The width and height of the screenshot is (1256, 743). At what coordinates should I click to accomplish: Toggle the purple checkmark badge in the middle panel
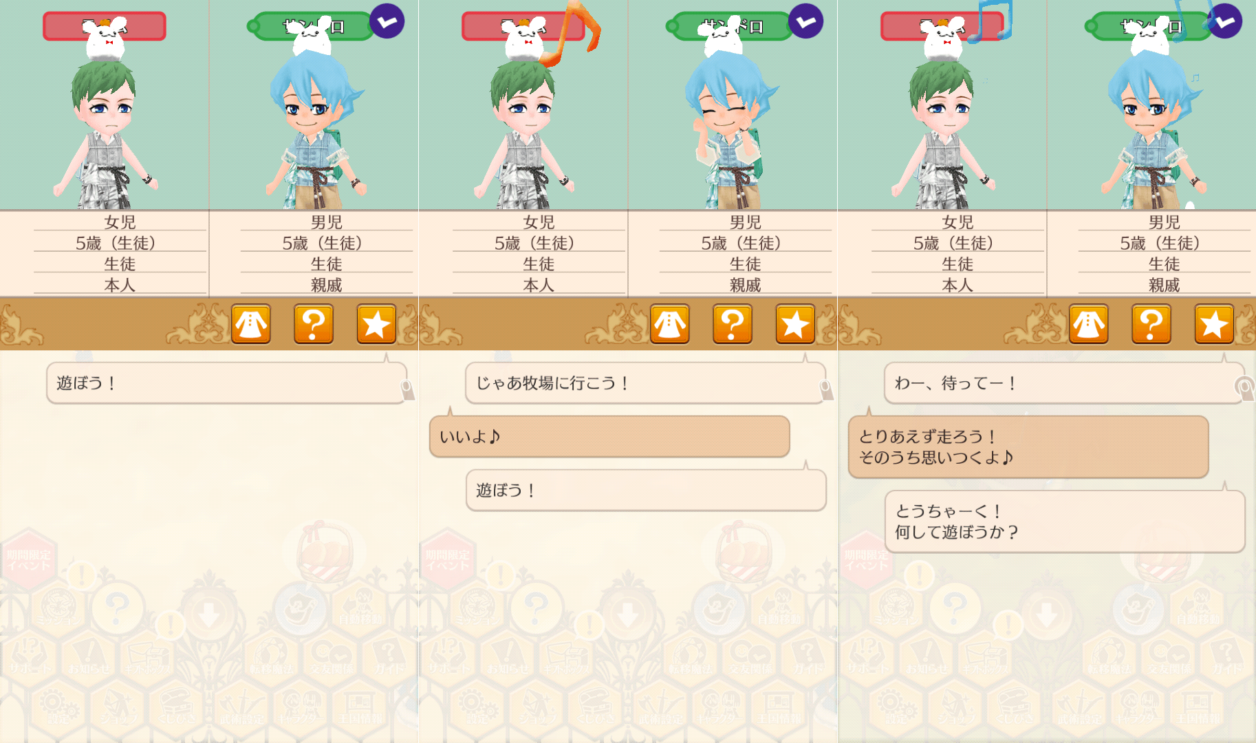805,21
